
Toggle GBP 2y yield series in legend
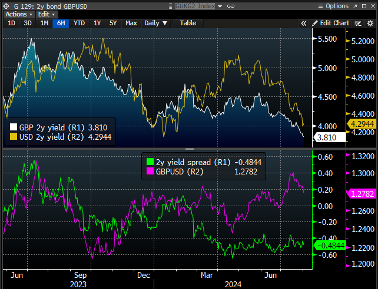coord(14,126)
